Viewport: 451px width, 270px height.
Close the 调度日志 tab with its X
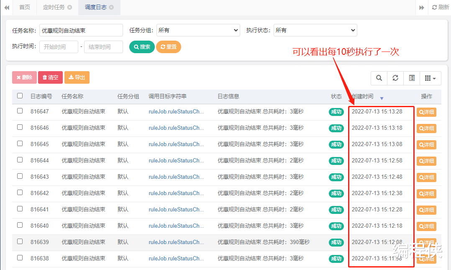[x=111, y=7]
